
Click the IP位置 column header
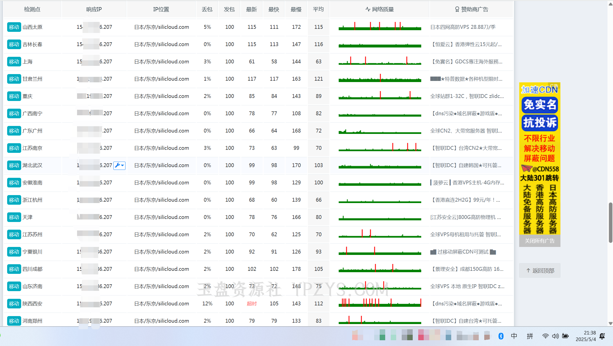161,9
